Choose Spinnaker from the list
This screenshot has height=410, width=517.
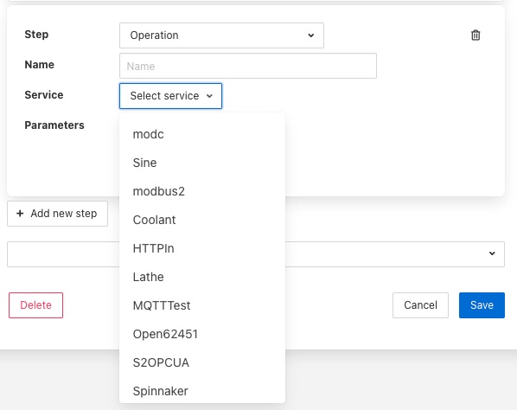coord(201,391)
